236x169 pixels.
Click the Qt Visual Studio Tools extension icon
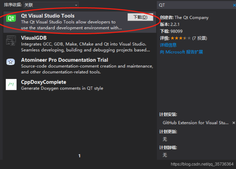[x=11, y=18]
